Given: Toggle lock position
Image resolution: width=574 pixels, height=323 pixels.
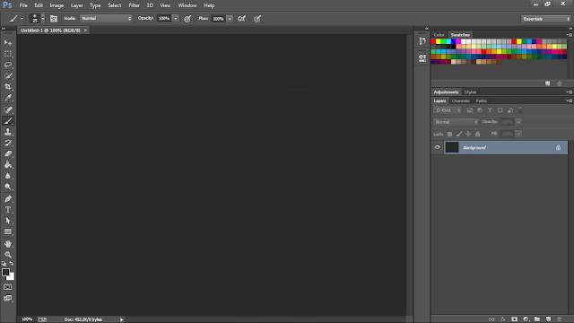Looking at the screenshot, I should [x=468, y=134].
